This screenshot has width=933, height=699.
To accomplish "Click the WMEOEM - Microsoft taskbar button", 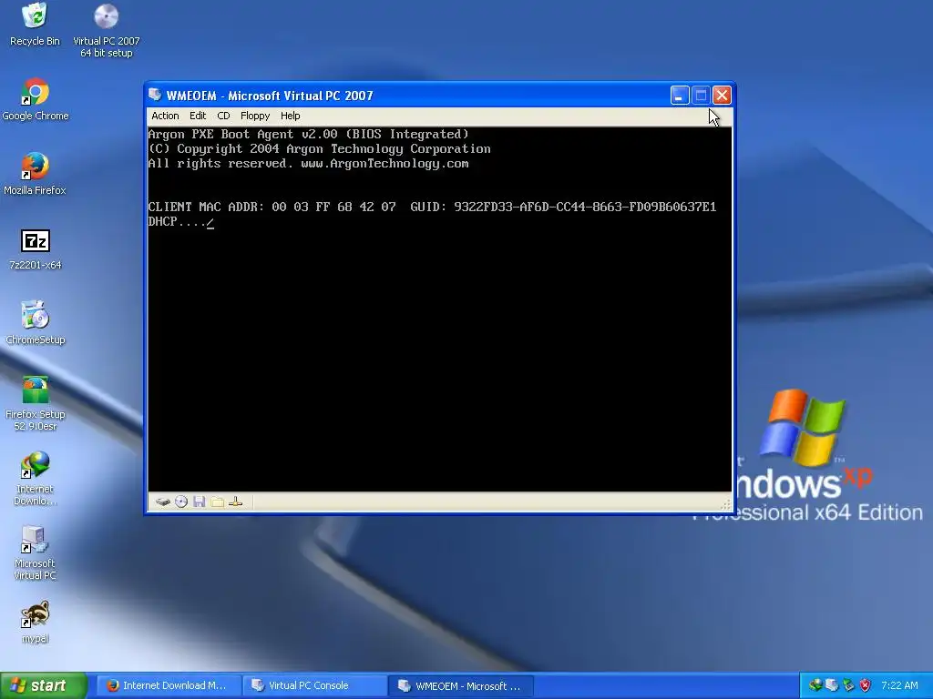I will (461, 685).
